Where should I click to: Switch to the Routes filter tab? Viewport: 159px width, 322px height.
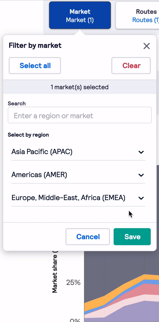[138, 15]
